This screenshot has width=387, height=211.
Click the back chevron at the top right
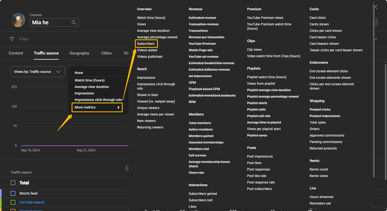click(376, 7)
